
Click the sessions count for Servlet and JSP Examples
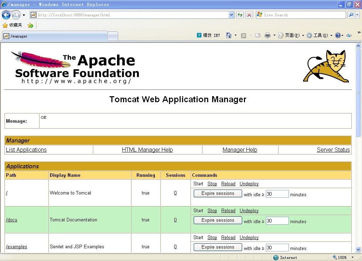[x=175, y=247]
